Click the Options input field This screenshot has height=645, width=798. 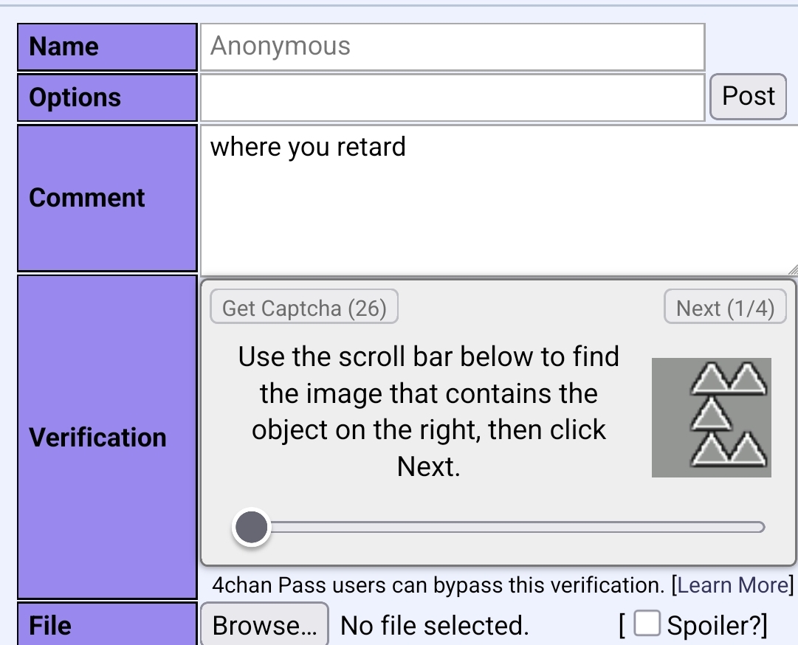click(453, 97)
